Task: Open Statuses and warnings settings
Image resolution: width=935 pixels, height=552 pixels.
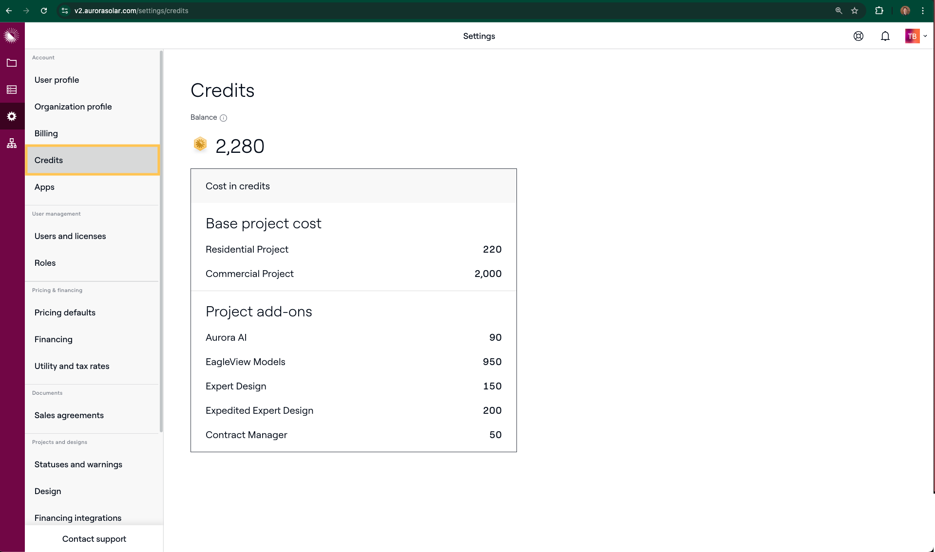Action: click(92, 464)
